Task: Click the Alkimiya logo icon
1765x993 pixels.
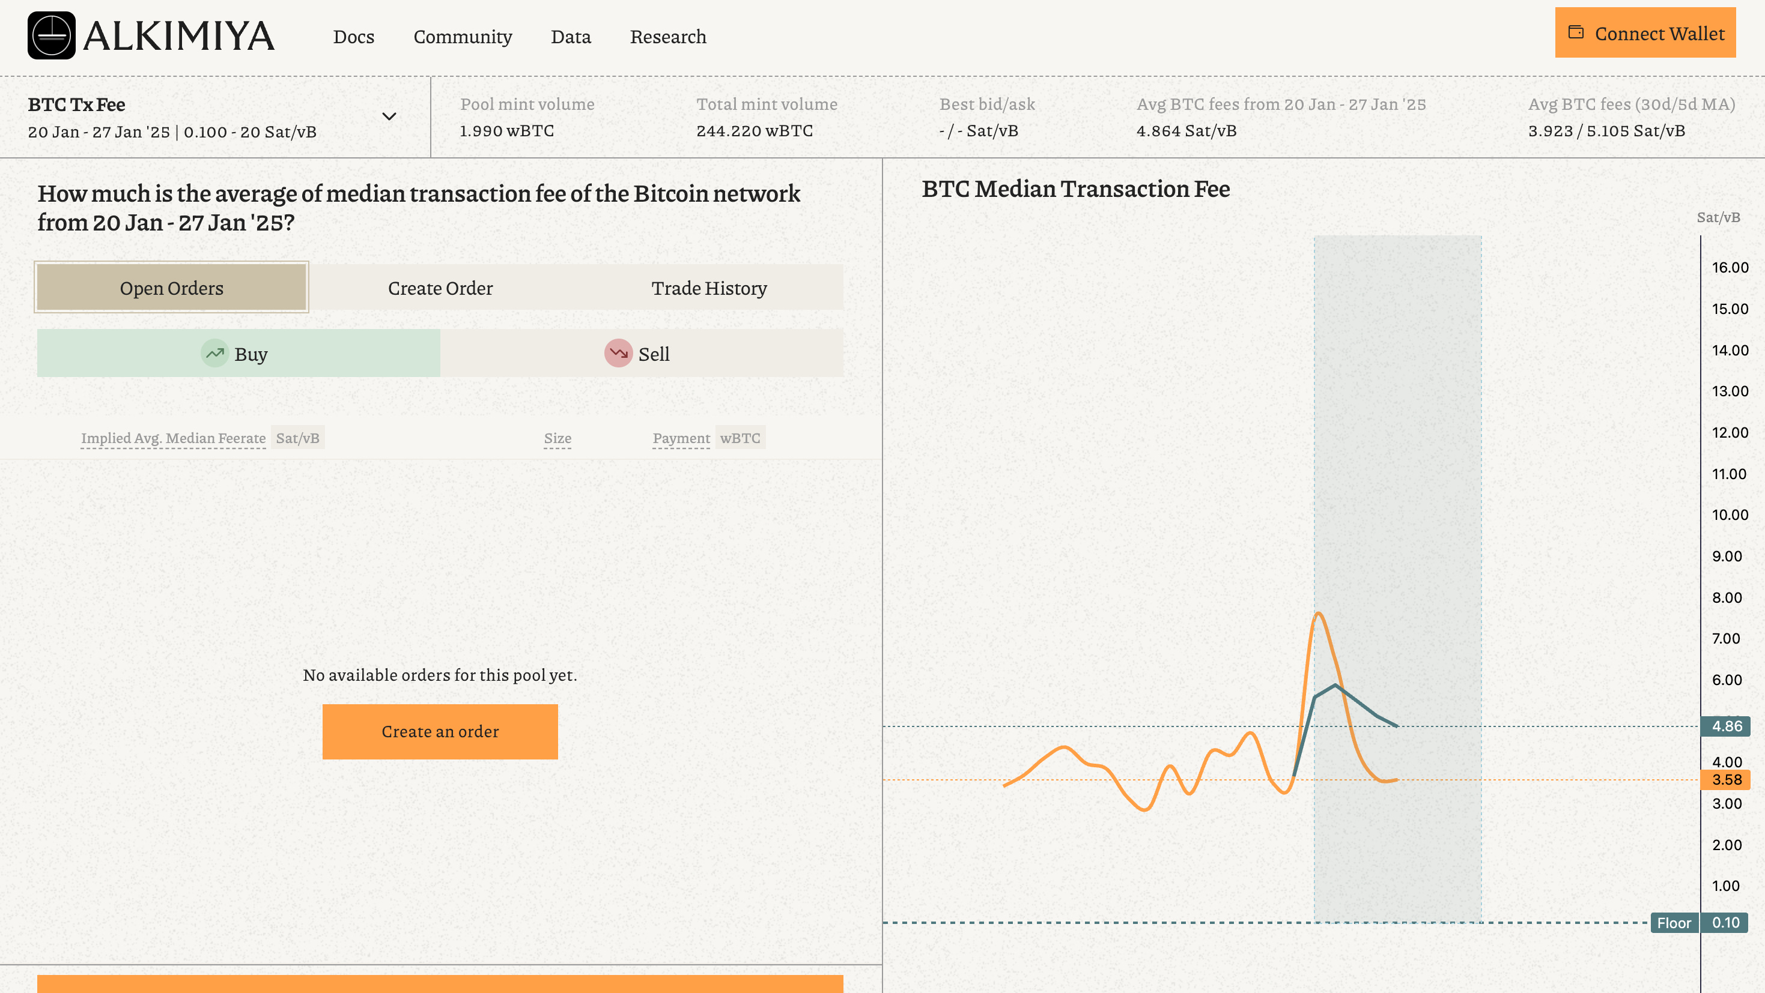Action: [52, 35]
